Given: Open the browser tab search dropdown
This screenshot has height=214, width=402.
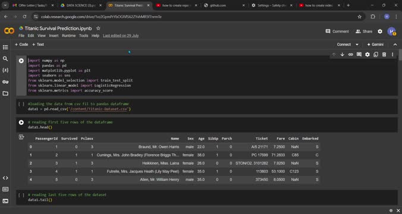Looking at the screenshot, I should click(x=5, y=5).
